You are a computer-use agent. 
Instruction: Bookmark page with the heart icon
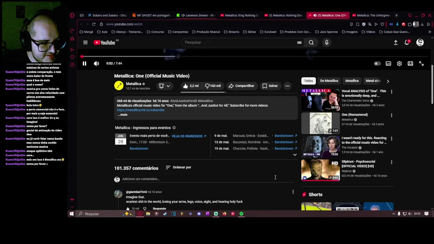tap(382, 24)
